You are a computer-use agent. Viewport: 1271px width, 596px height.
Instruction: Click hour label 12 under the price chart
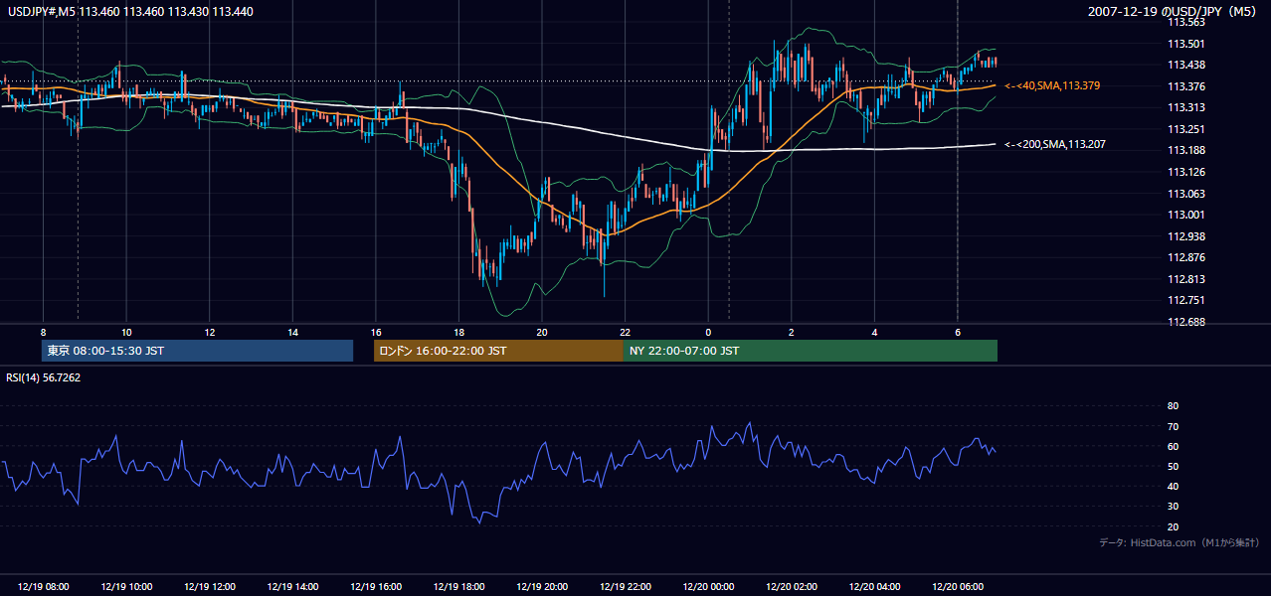[x=210, y=332]
